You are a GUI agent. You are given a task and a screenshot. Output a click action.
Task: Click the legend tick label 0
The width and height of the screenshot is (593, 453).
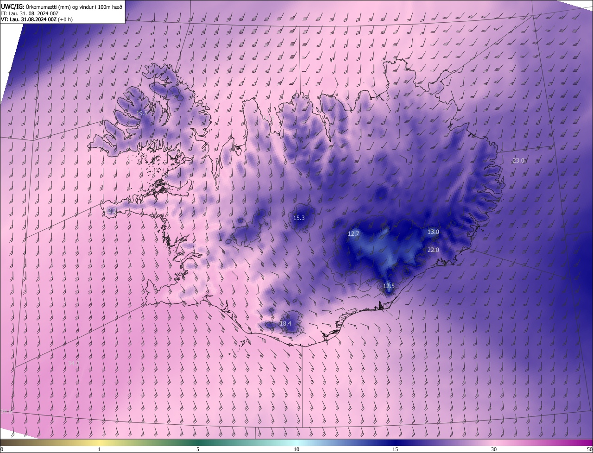pos(2,449)
